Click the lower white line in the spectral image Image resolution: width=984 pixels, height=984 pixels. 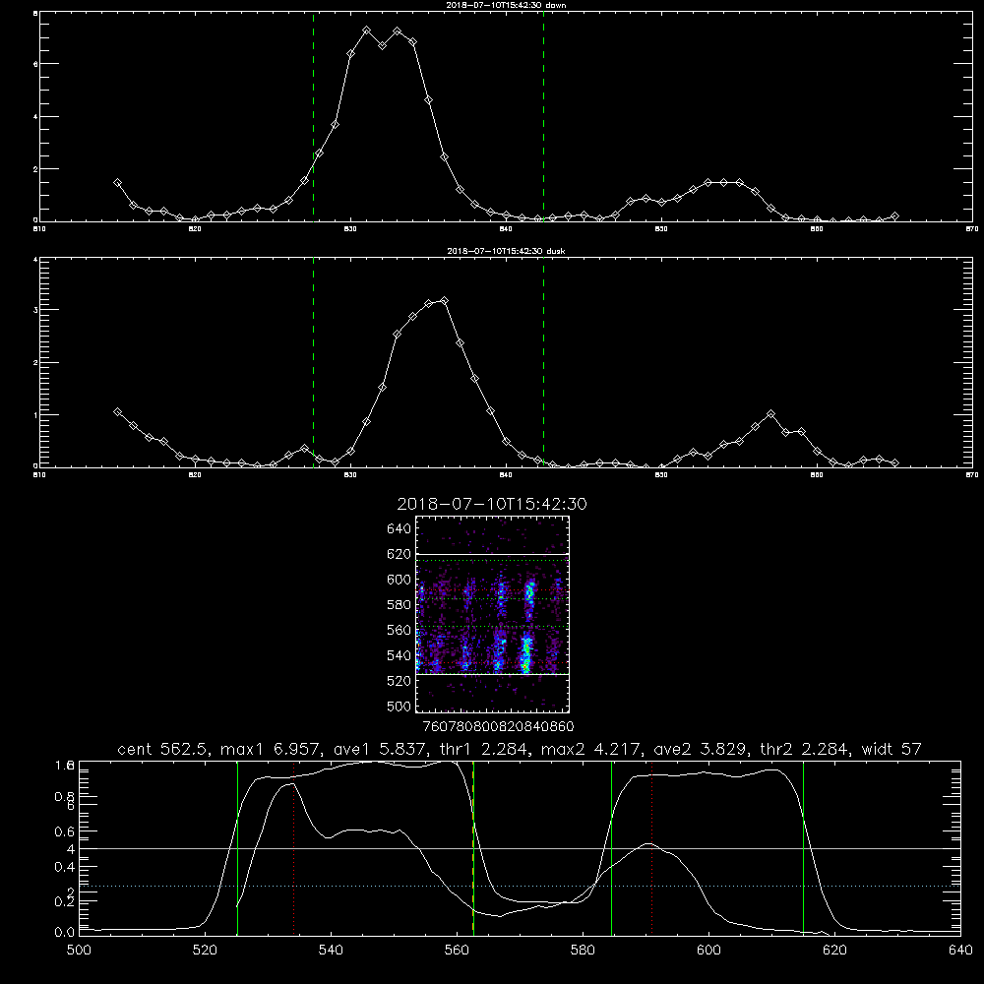(x=492, y=674)
